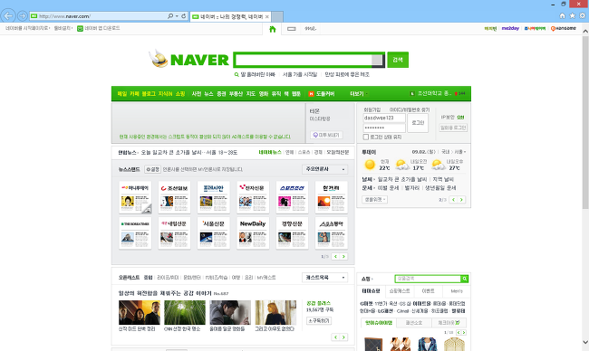The height and width of the screenshot is (351, 589).
Task: Open the 블로그 menu item
Action: 149,94
